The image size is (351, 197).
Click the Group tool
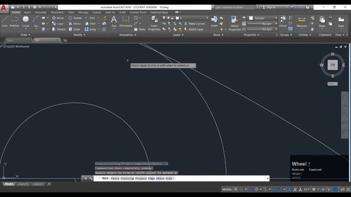pos(283,21)
